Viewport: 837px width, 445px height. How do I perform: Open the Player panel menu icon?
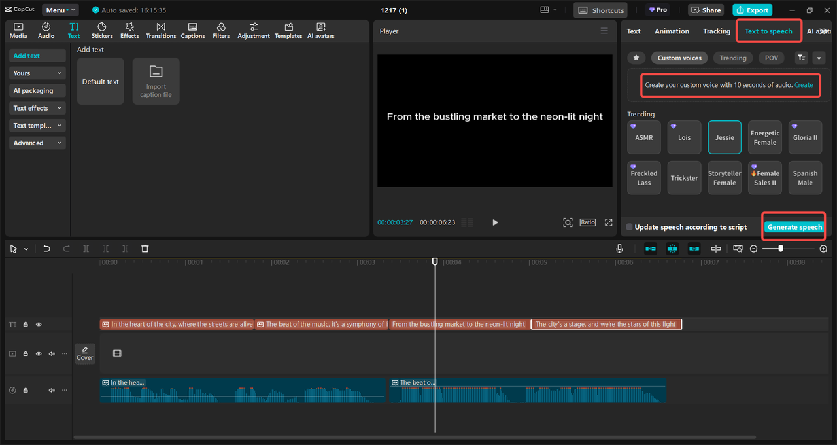(604, 31)
